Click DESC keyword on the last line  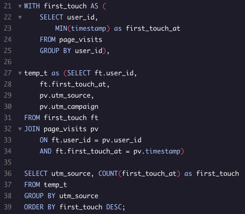(114, 207)
